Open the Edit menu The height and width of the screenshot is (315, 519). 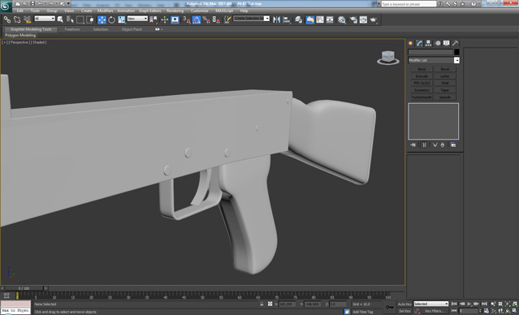(x=20, y=11)
